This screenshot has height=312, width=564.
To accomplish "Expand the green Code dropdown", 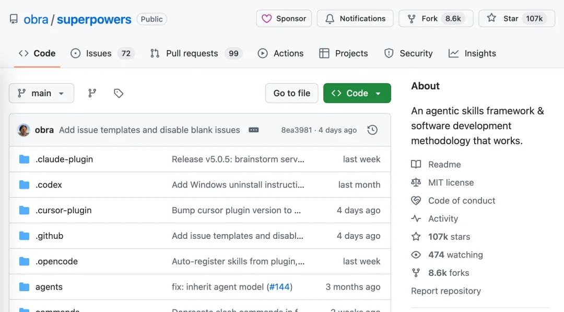I will [357, 93].
